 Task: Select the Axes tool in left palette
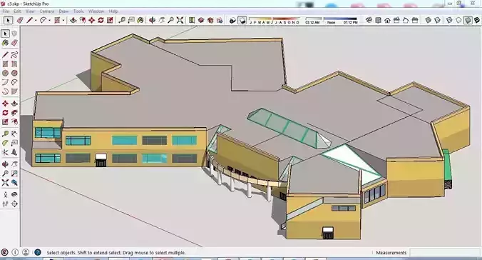[5, 152]
